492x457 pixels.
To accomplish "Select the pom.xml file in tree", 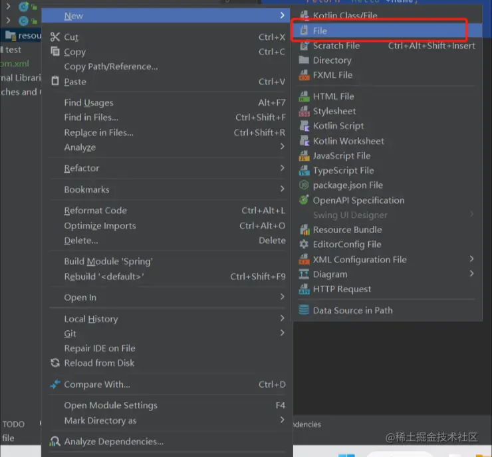I will pos(15,64).
